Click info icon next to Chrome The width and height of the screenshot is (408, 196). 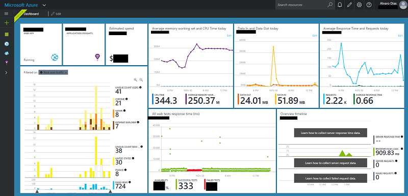[126, 99]
